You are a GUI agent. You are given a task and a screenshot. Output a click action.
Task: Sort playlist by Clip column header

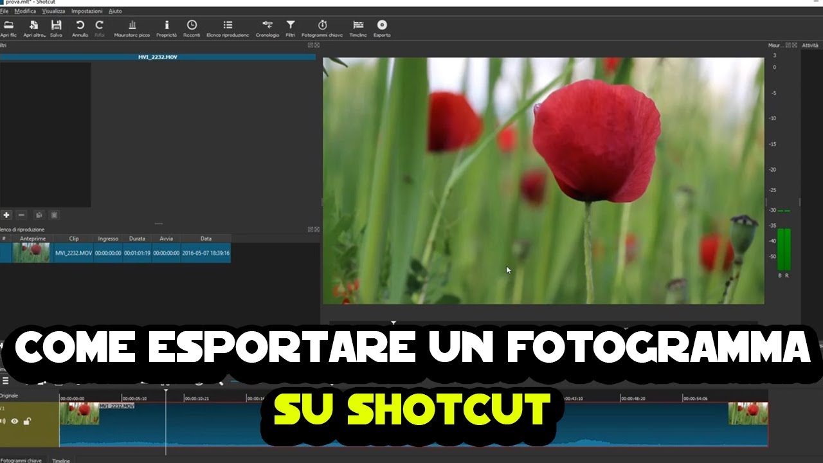(x=74, y=239)
